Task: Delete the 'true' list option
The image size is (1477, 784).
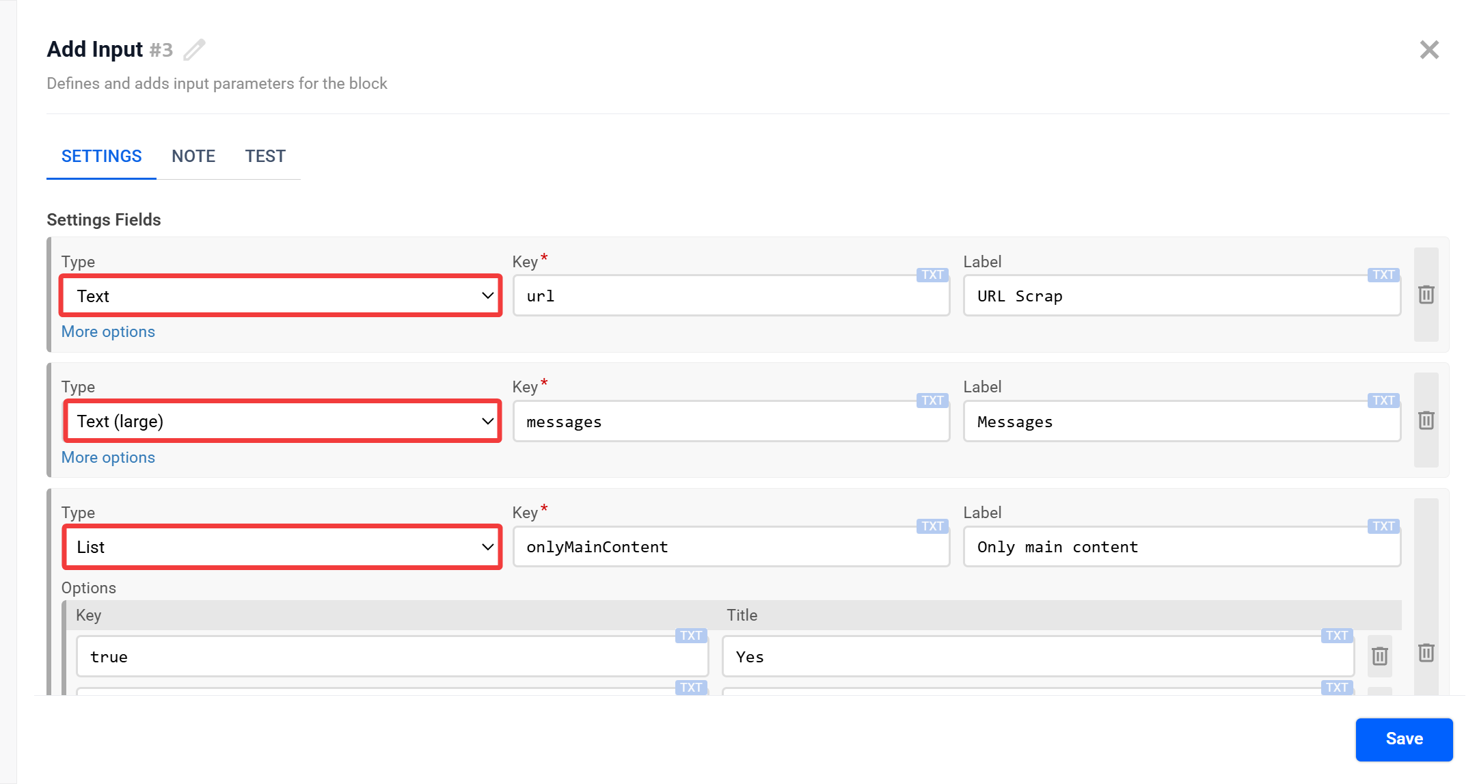Action: (1379, 656)
